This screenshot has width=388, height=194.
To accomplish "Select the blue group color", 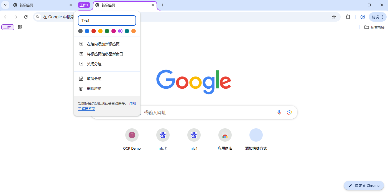I will click(x=87, y=31).
